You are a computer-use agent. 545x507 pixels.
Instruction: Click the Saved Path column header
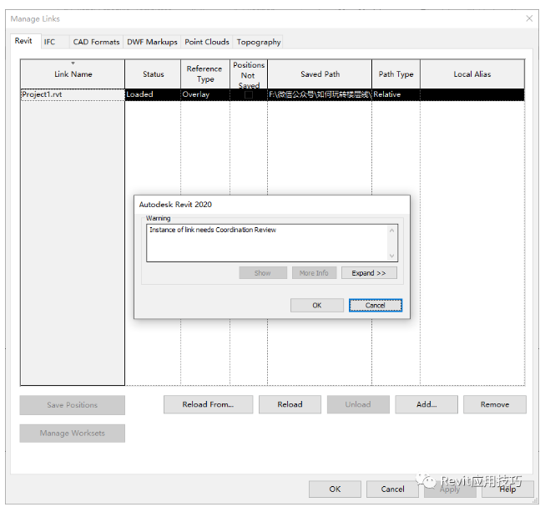point(320,74)
